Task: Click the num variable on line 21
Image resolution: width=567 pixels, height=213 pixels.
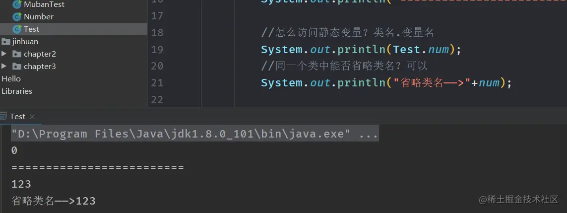Action: 489,83
